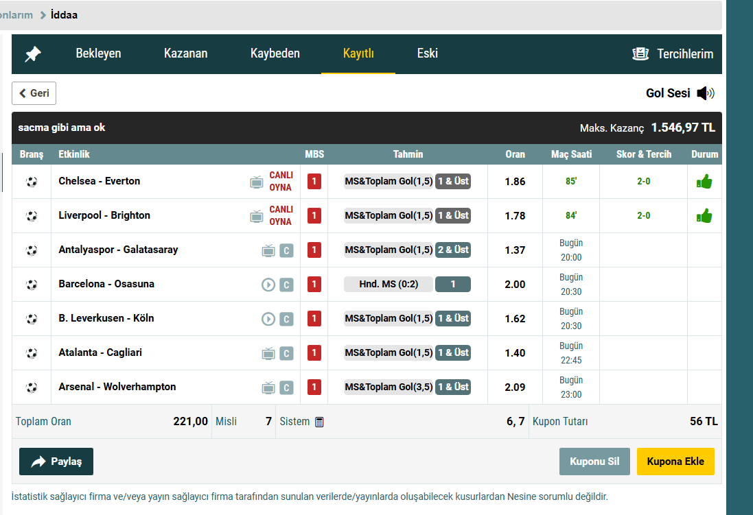Screen dimensions: 753x515
Task: Click the soccer ball icon for Barcelona - Osasuna
Action: pos(32,285)
